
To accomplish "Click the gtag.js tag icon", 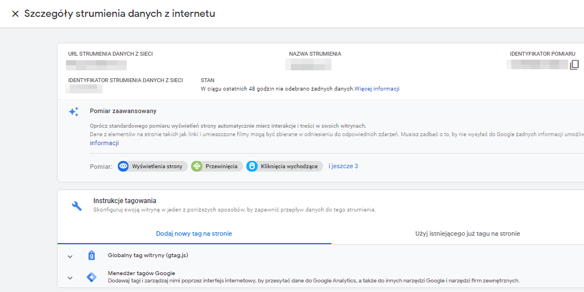I will pyautogui.click(x=92, y=255).
